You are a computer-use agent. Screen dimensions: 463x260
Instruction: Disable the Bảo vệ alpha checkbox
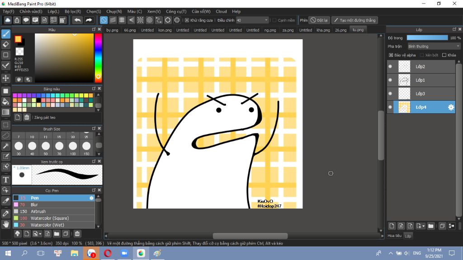[x=391, y=55]
